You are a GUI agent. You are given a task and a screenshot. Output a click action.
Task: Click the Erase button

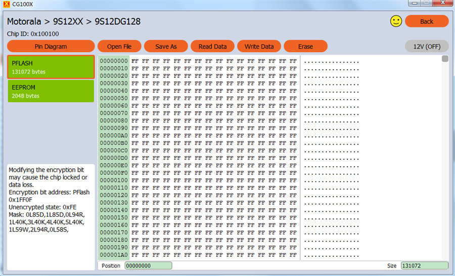click(305, 47)
